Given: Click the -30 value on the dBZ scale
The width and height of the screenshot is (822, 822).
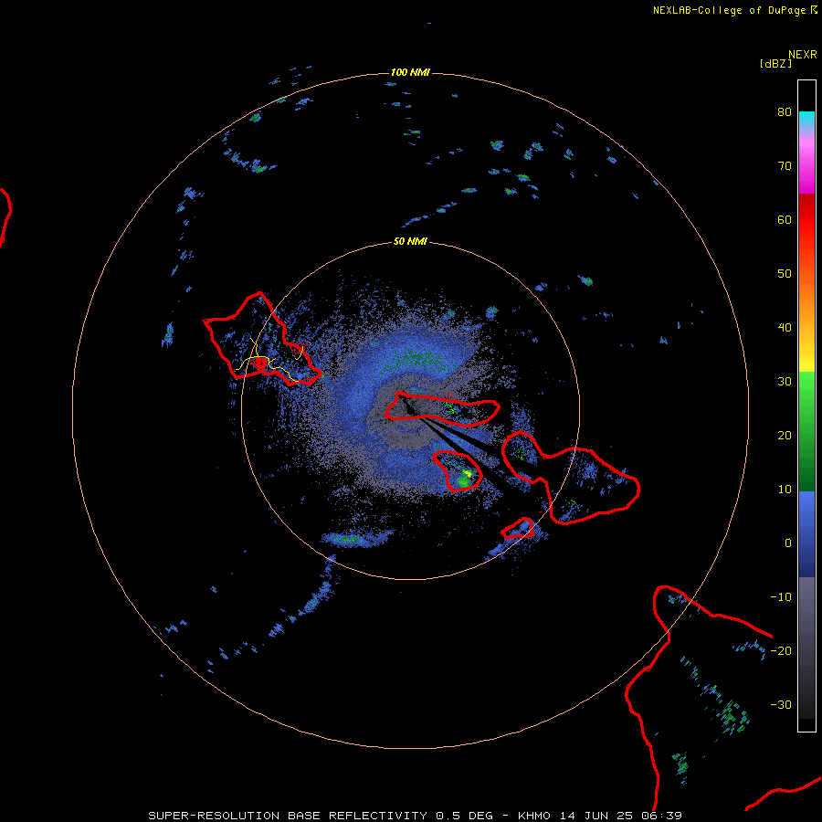Looking at the screenshot, I should pos(781,704).
